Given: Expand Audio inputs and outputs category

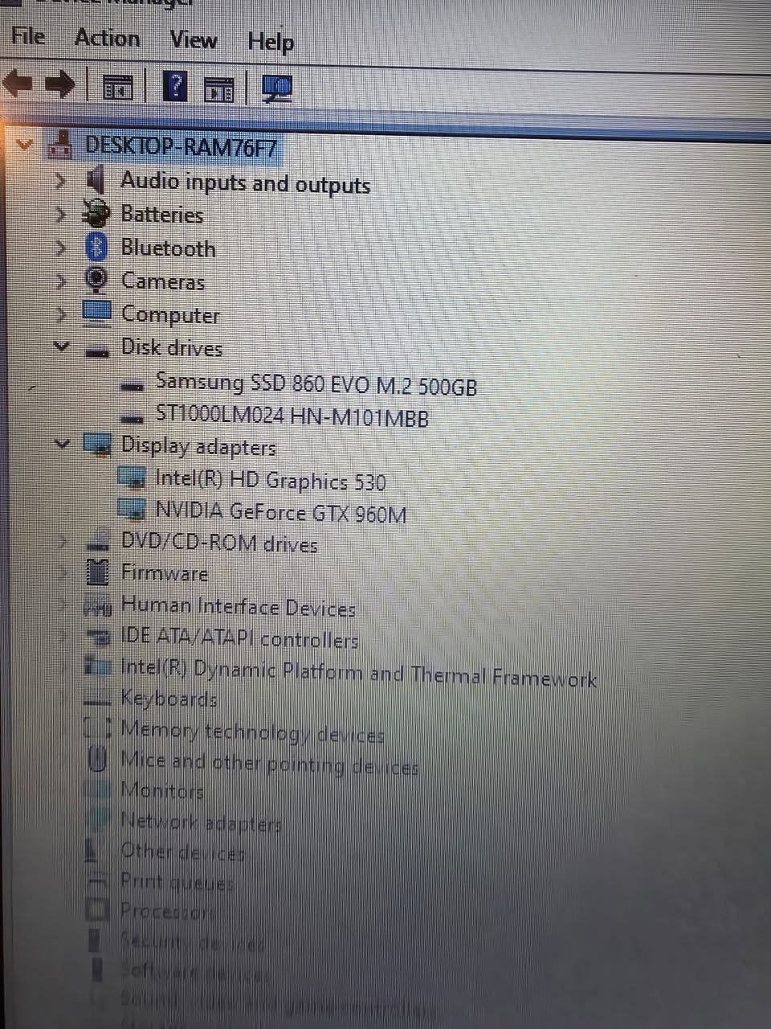Looking at the screenshot, I should 60,181.
